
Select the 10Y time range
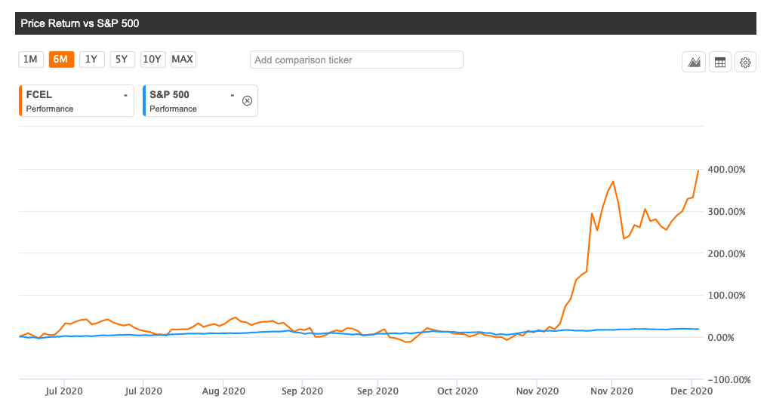(152, 60)
